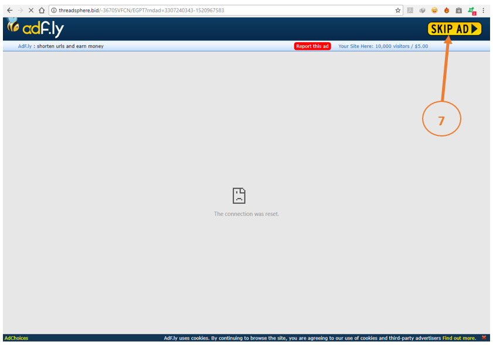
Task: Open the shopping bag extension icon
Action: tap(459, 11)
